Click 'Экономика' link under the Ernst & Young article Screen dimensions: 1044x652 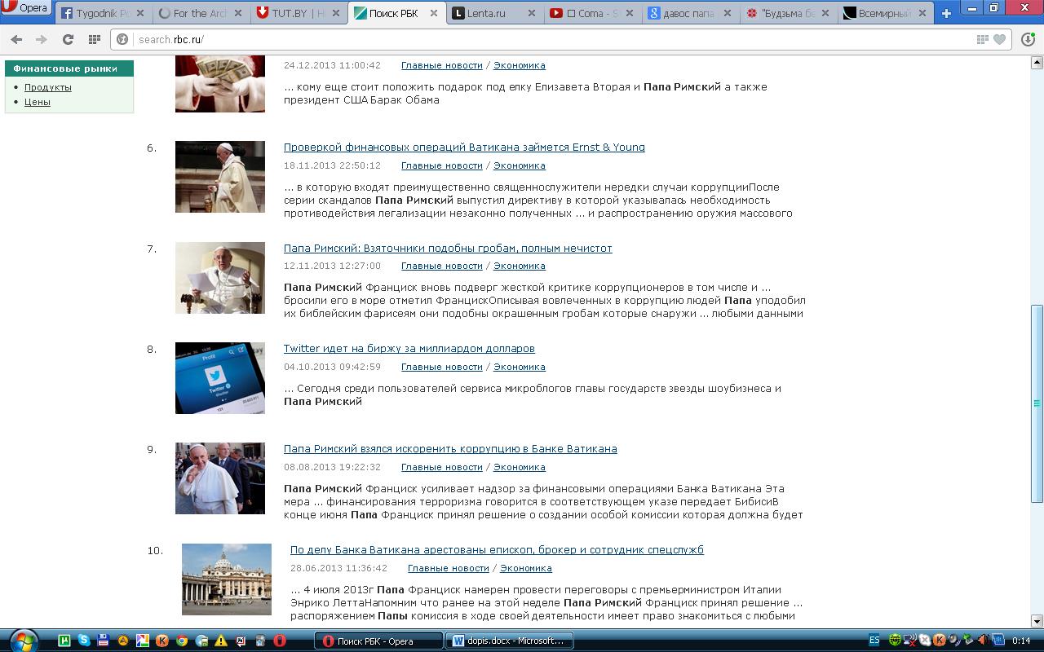click(x=520, y=165)
